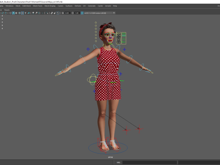Select the top yellow circle control beside head

[x=96, y=22]
